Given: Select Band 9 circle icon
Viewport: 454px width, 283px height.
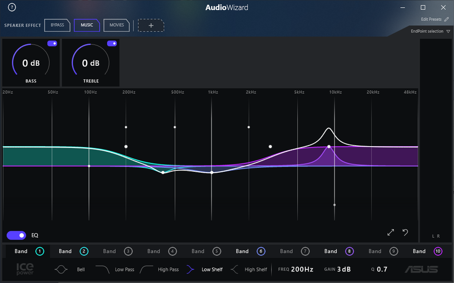Looking at the screenshot, I should [x=393, y=251].
